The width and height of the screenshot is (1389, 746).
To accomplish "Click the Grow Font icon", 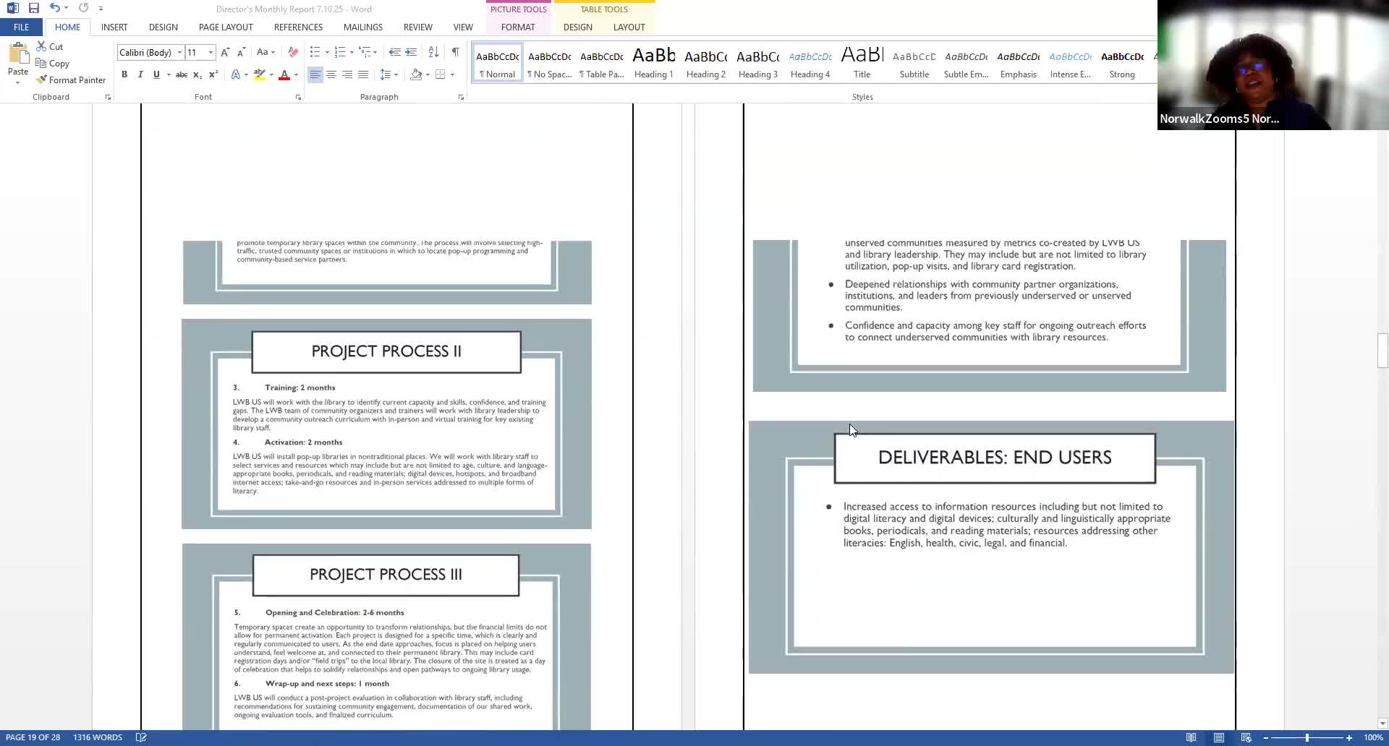I will [225, 52].
